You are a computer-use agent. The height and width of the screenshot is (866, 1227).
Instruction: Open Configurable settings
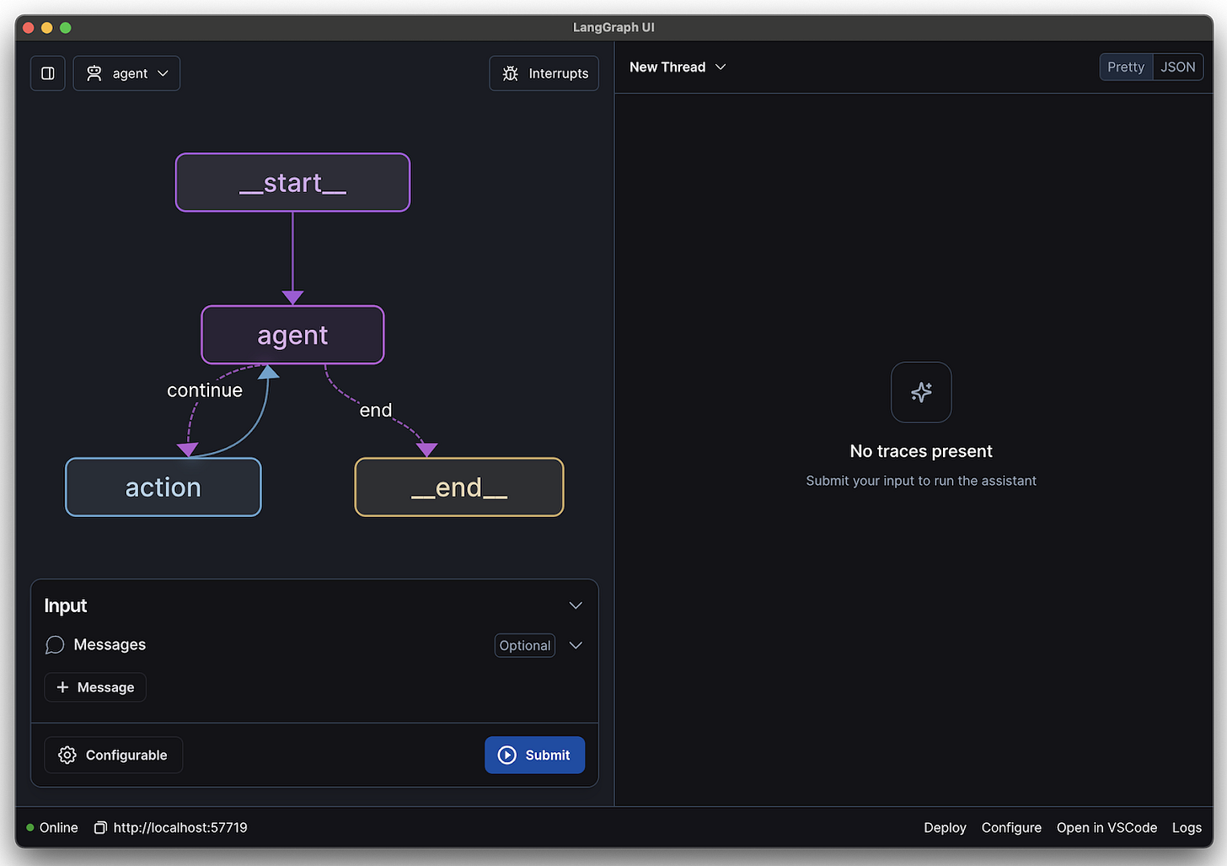click(114, 755)
